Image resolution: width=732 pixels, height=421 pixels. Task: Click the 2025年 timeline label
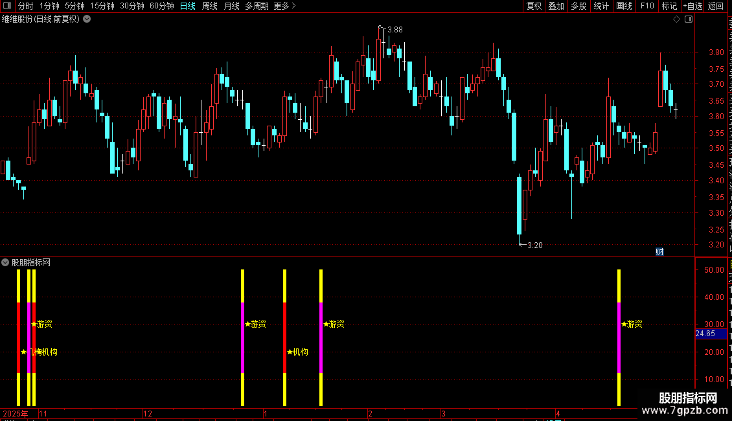tap(16, 413)
